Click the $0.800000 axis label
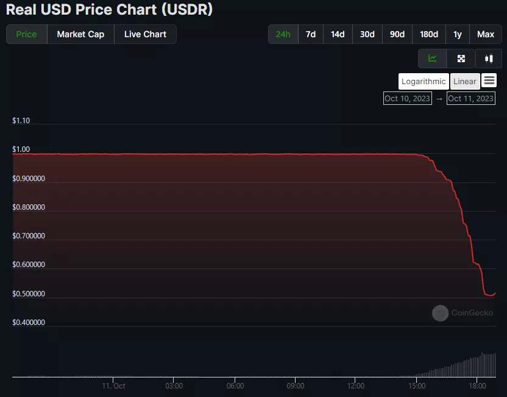The width and height of the screenshot is (507, 397). point(29,207)
